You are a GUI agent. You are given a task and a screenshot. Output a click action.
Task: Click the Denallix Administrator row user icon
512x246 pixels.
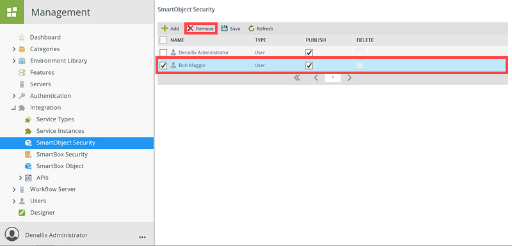click(x=173, y=52)
